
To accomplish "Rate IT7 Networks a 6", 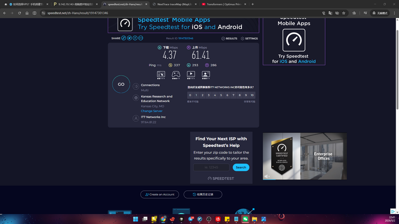I will [x=227, y=95].
